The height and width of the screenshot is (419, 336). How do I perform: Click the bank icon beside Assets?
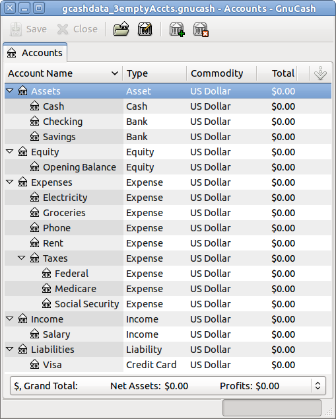pyautogui.click(x=22, y=91)
